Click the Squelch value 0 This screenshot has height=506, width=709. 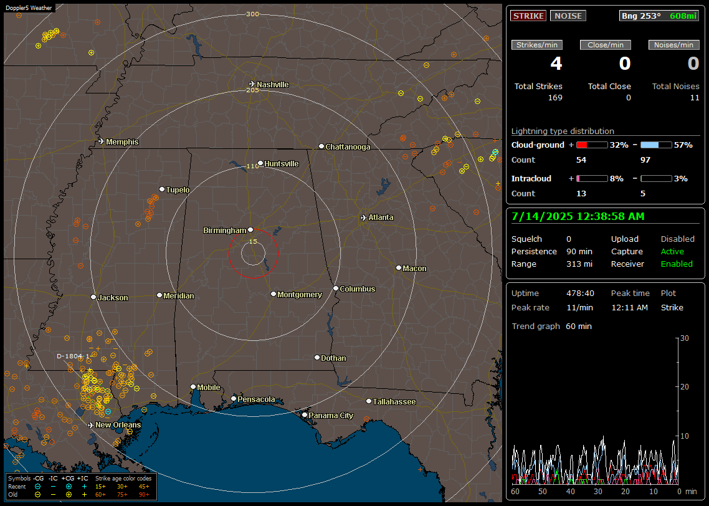[x=569, y=239]
